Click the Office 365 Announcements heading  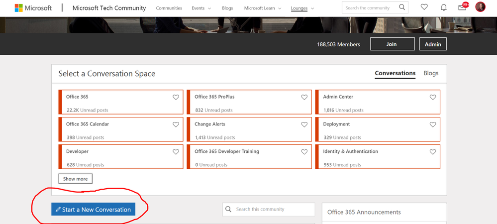[364, 212]
